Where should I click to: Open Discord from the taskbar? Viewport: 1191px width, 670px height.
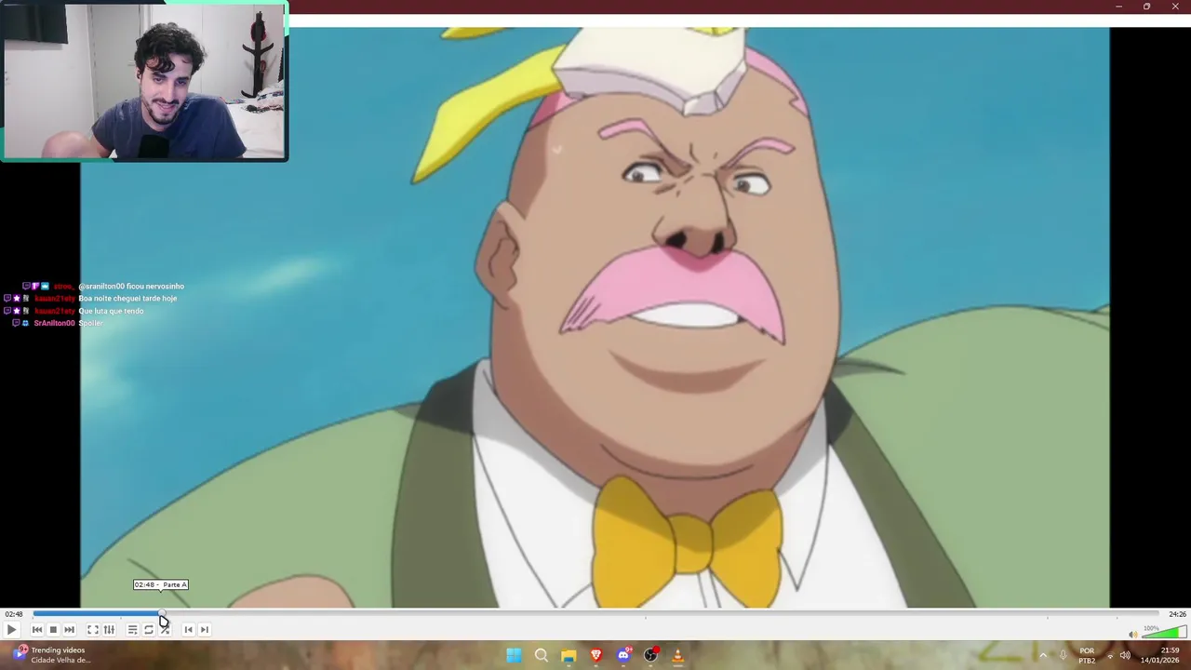tap(623, 655)
